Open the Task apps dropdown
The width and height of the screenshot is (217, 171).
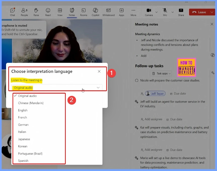point(161,73)
